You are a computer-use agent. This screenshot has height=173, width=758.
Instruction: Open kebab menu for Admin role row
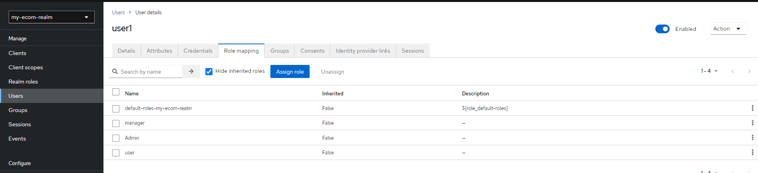(x=752, y=138)
